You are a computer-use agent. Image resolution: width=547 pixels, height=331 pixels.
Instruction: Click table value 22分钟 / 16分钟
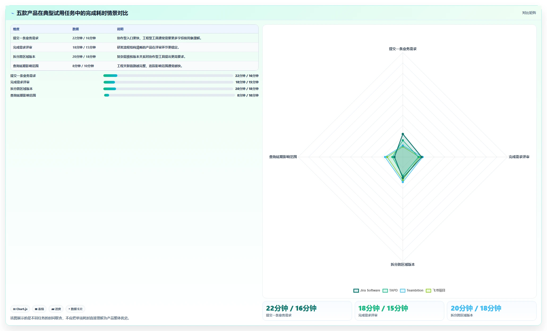84,38
